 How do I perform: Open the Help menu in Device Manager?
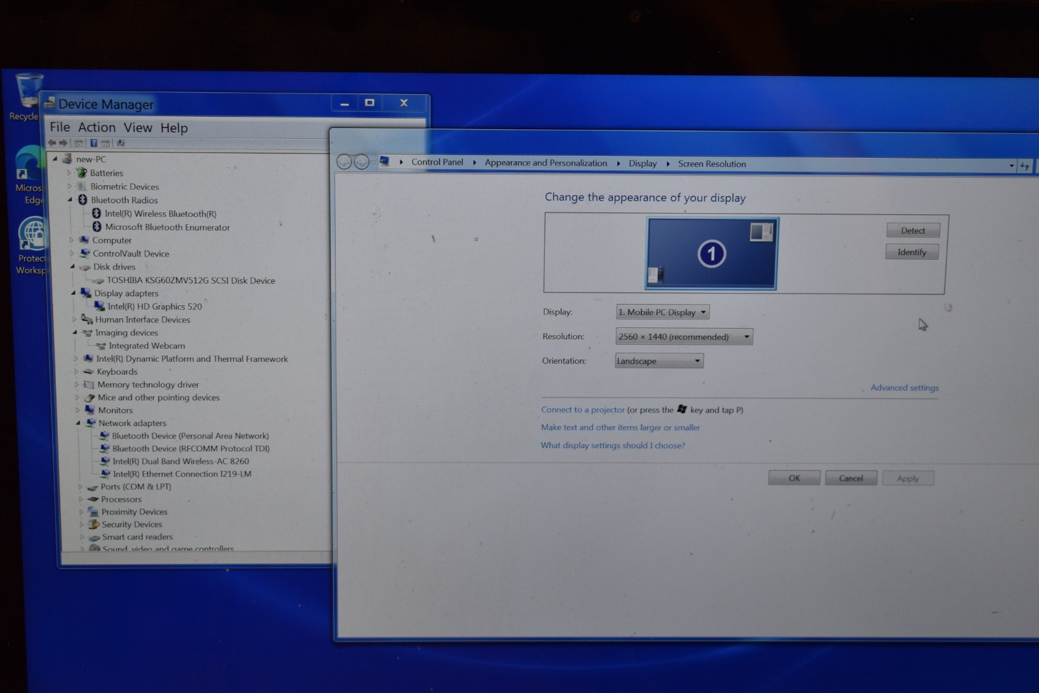tap(174, 128)
